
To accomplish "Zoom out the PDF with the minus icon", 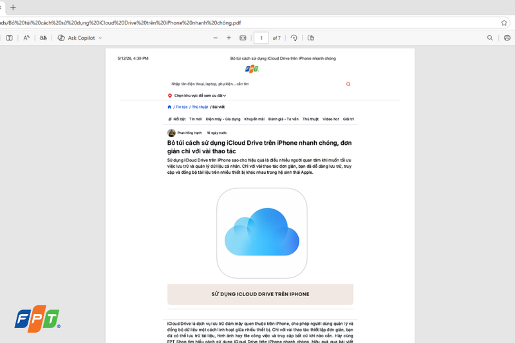I will 216,38.
